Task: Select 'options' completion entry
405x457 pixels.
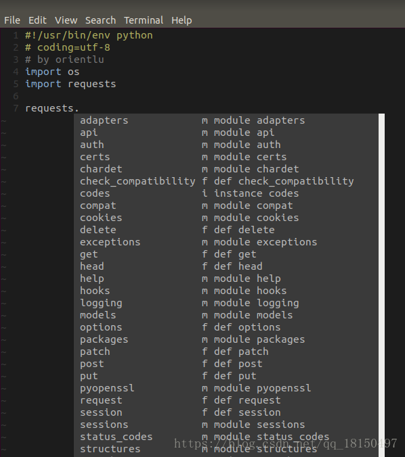Action: click(226, 327)
